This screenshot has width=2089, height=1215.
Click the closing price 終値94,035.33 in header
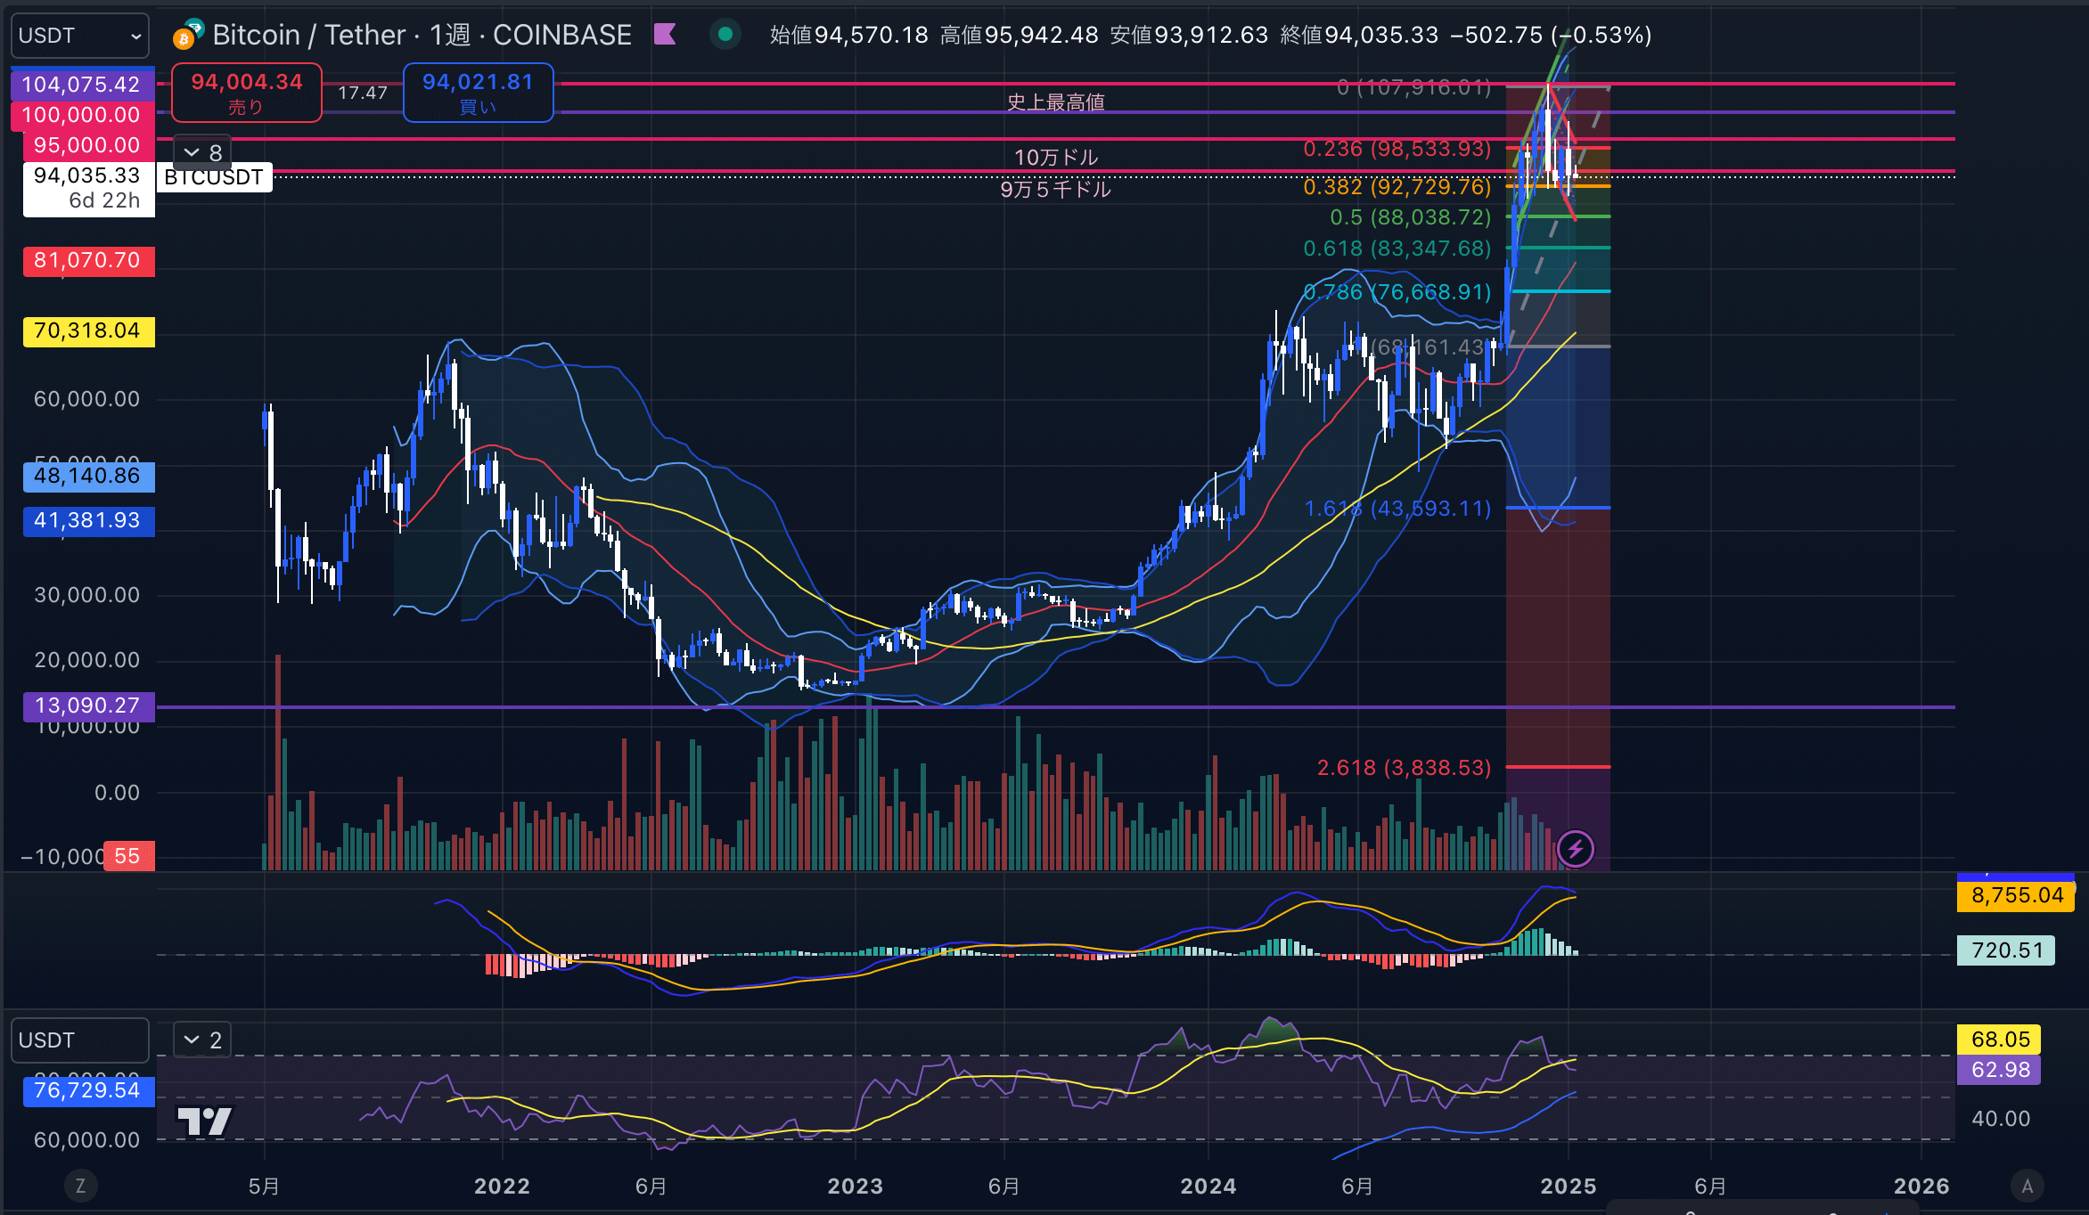coord(1359,35)
